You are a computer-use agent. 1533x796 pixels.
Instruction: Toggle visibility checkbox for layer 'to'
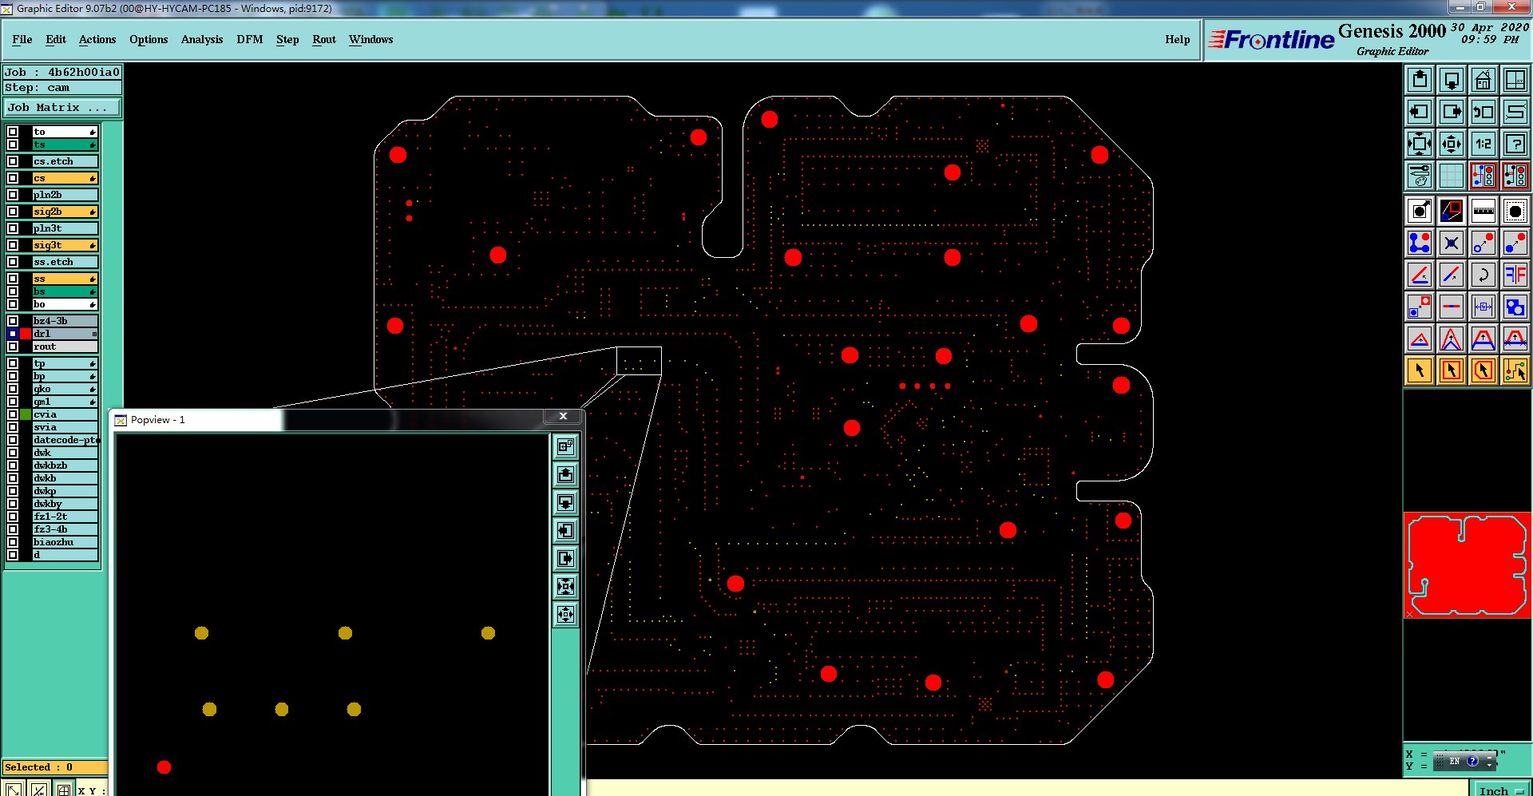(x=13, y=132)
